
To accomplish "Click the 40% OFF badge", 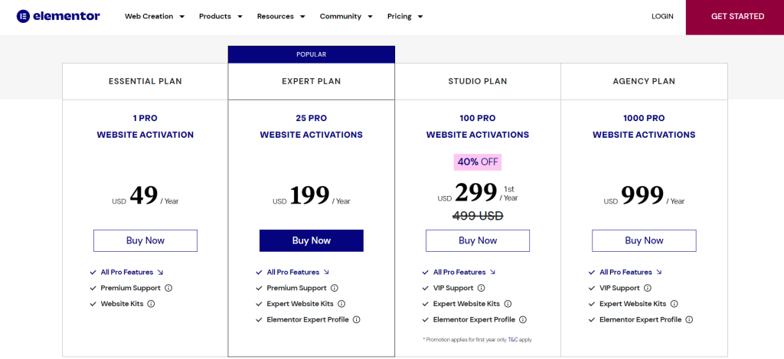I will (478, 162).
